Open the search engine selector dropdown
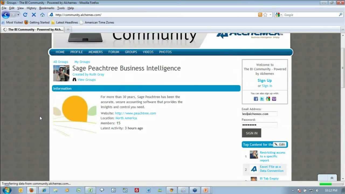 click(281, 15)
